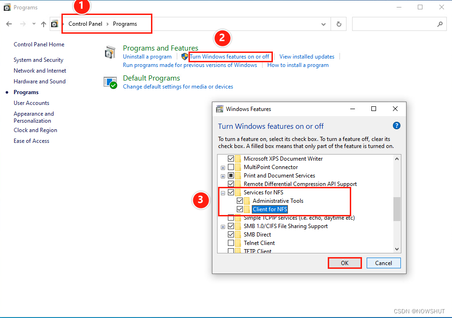
Task: Check the MultiPoint Connector checkbox
Action: point(232,167)
